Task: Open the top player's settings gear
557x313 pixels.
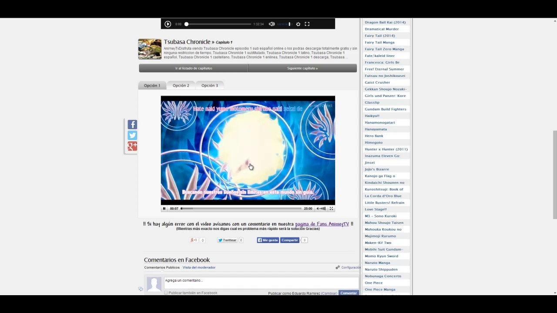Action: 298,24
